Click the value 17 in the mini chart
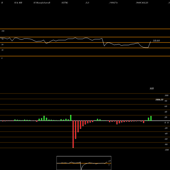The image size is (170, 170). (x=109, y=161)
